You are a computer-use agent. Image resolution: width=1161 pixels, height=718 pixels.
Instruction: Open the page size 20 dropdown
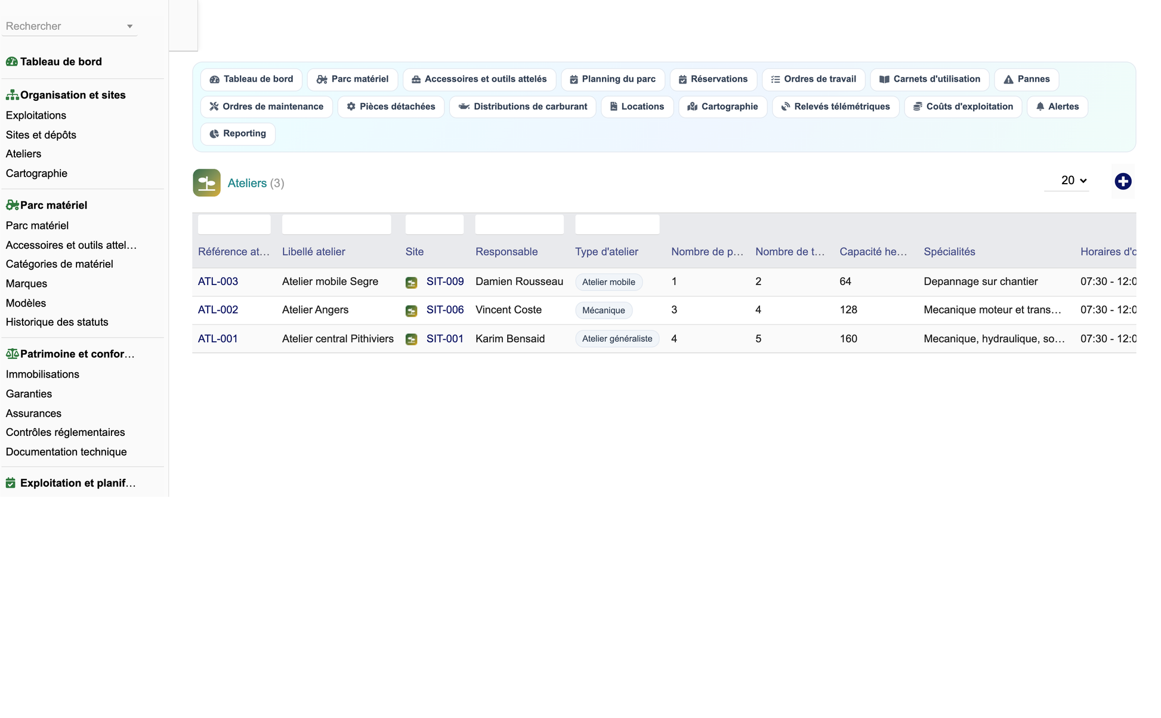pyautogui.click(x=1067, y=181)
